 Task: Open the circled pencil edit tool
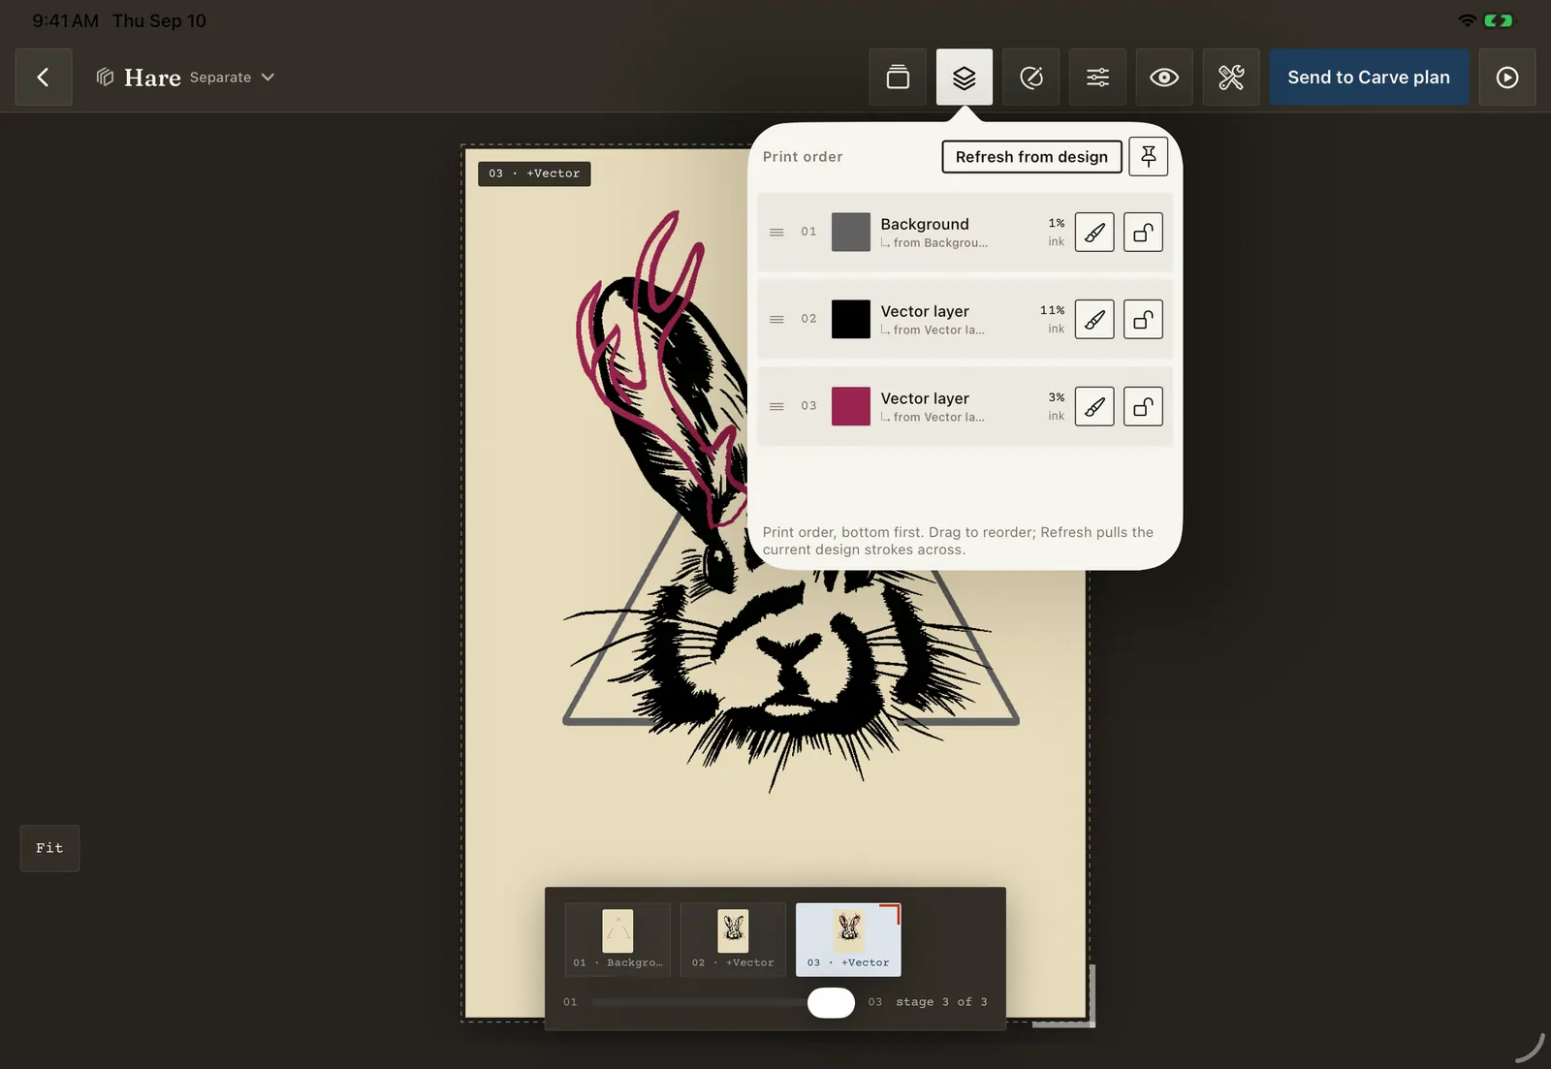click(1031, 78)
